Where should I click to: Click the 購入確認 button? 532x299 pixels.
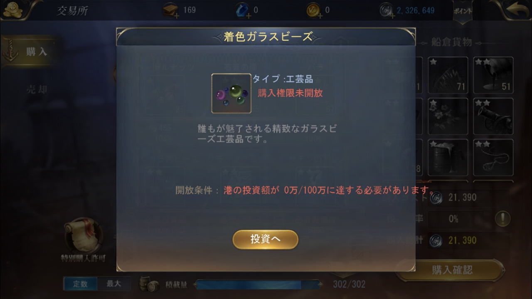[x=452, y=270]
